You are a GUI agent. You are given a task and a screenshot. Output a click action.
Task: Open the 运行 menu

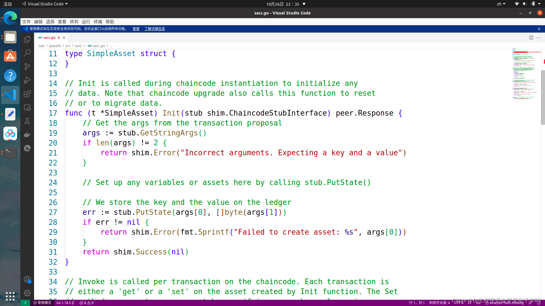click(86, 22)
